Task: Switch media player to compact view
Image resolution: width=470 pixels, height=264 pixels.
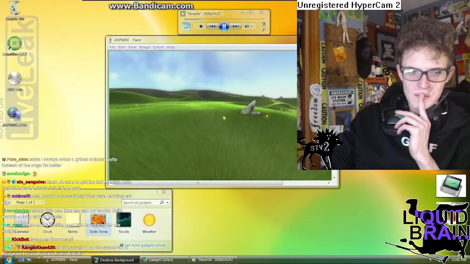Action: [x=263, y=29]
